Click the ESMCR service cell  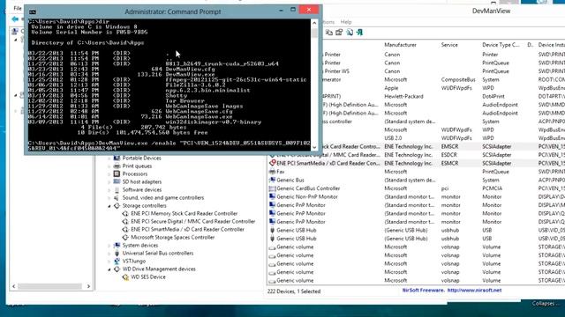point(449,163)
